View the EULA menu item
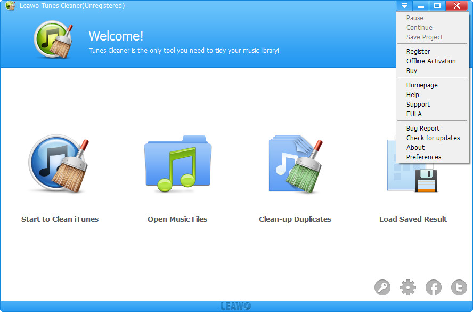473x312 pixels. [414, 114]
